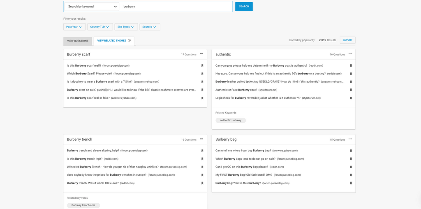Click the search field containing 'burberry'

click(x=177, y=7)
